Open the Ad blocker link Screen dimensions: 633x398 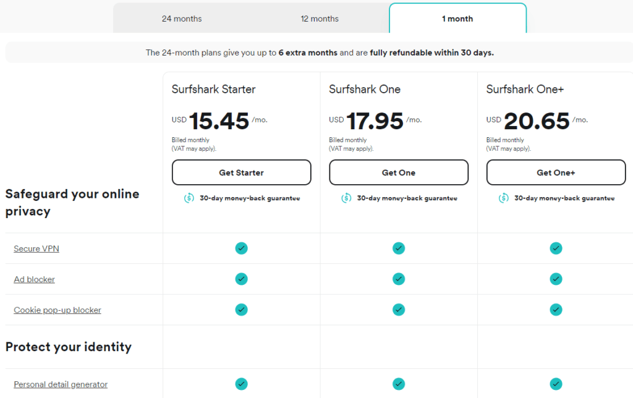[35, 279]
